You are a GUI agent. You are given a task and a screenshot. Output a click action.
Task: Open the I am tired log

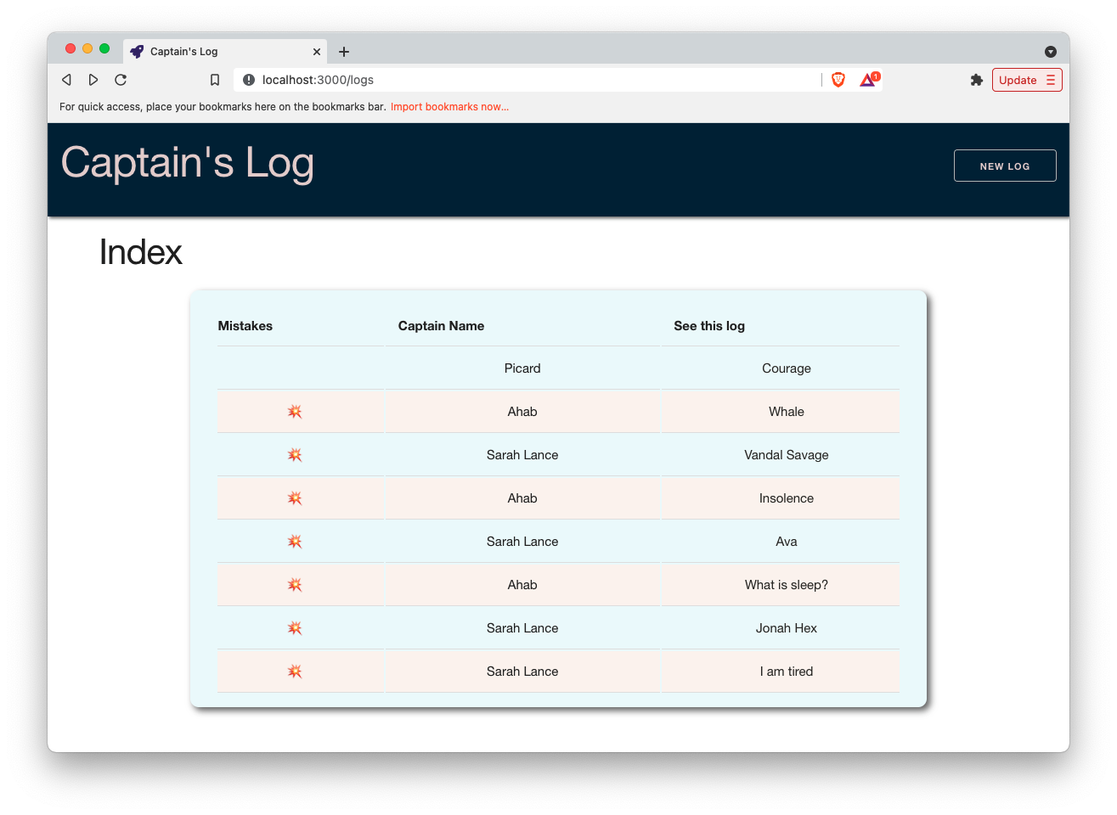(787, 672)
